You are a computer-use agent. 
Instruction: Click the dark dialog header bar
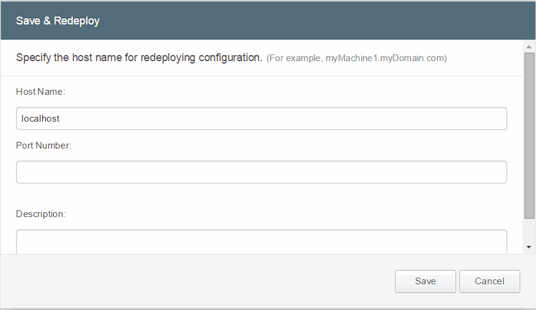[268, 21]
